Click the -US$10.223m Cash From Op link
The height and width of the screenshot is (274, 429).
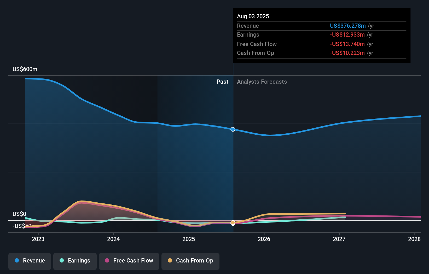pyautogui.click(x=347, y=53)
